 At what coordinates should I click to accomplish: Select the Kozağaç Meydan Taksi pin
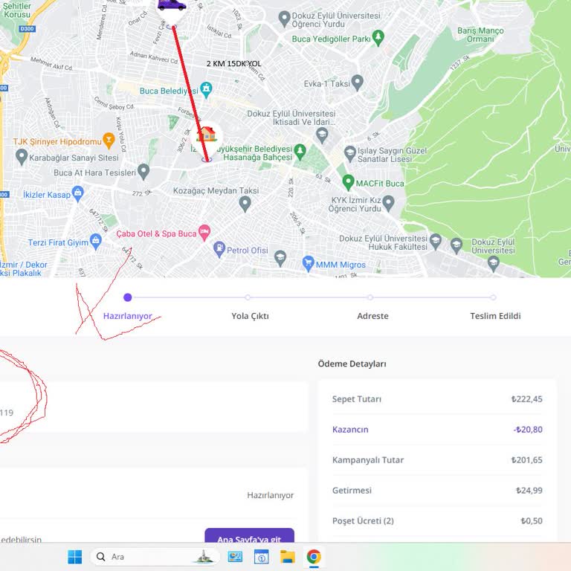pos(245,204)
